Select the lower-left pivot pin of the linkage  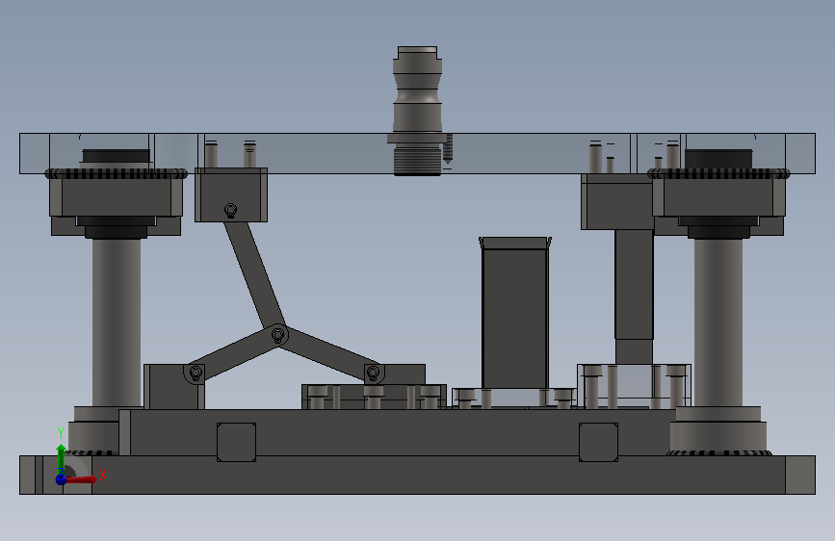tap(196, 373)
